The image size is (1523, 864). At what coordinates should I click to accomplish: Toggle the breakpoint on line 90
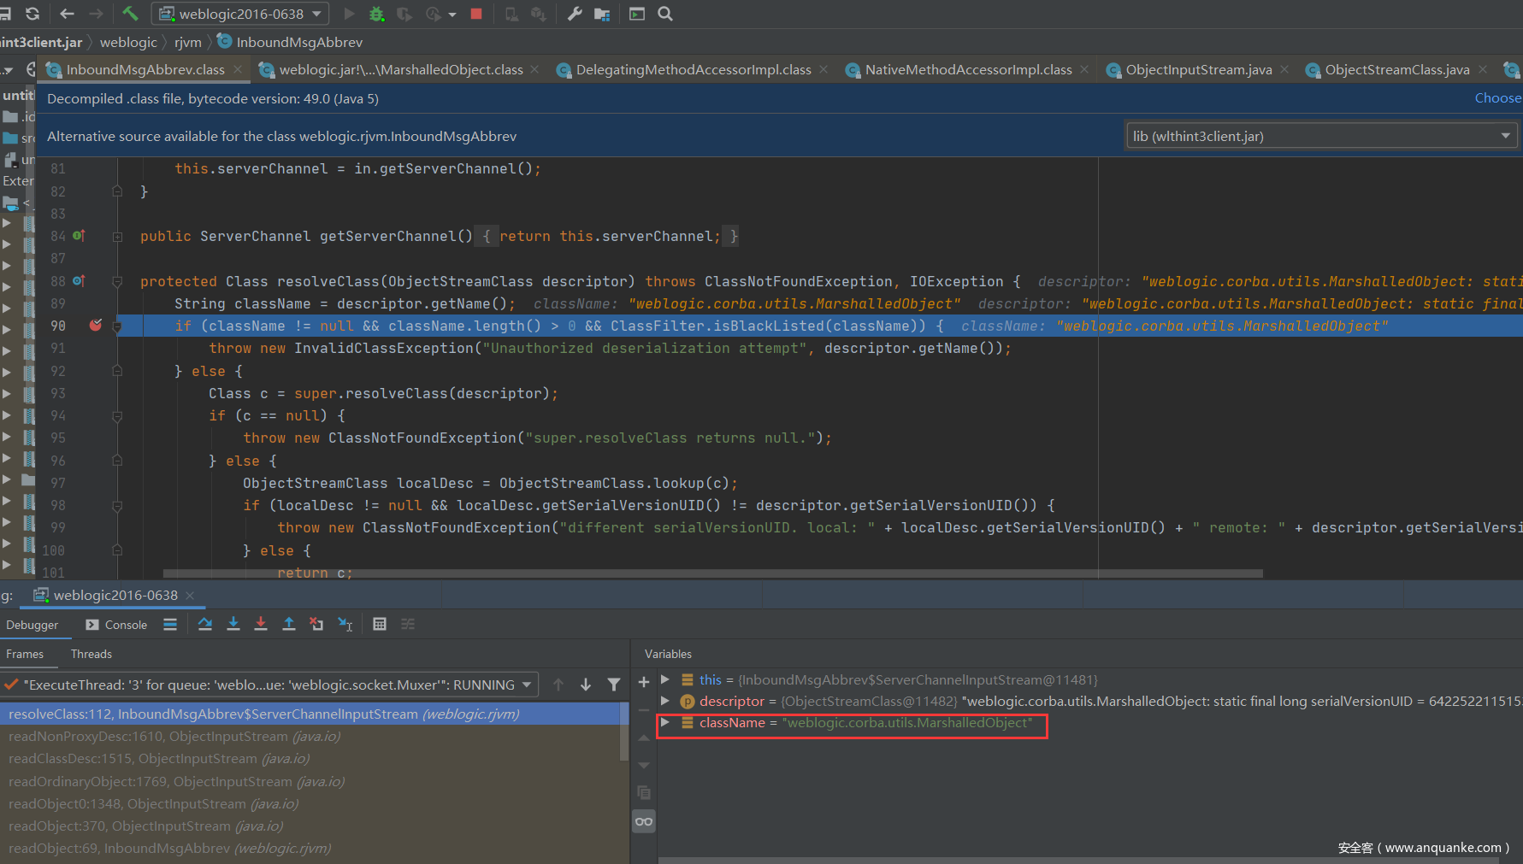tap(96, 326)
